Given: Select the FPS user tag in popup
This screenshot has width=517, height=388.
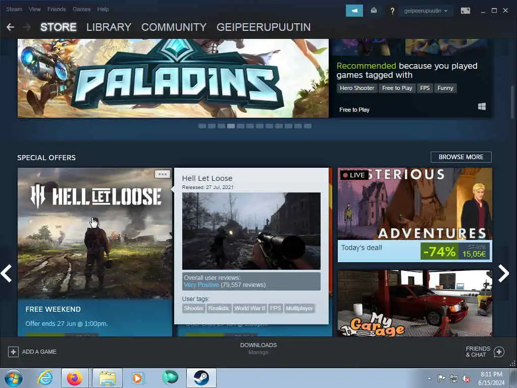Looking at the screenshot, I should tap(275, 308).
